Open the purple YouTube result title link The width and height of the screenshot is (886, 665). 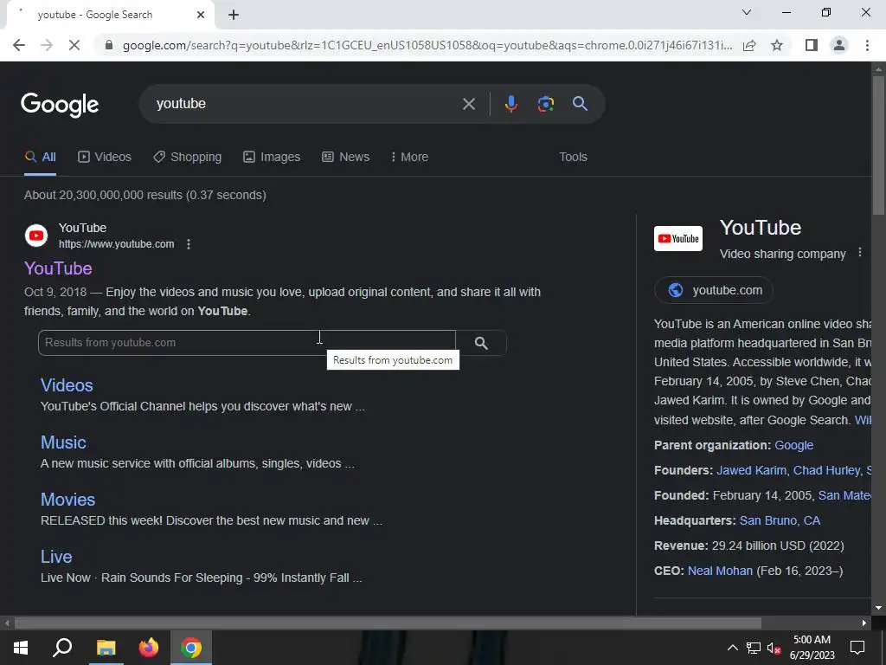[x=58, y=268]
